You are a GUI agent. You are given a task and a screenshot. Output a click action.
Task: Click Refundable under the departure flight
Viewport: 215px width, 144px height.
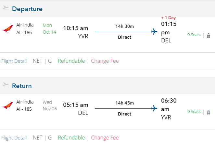tap(71, 61)
